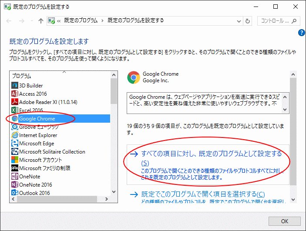Click the Microsoft ファミリの制限 icon

[x=15, y=168]
